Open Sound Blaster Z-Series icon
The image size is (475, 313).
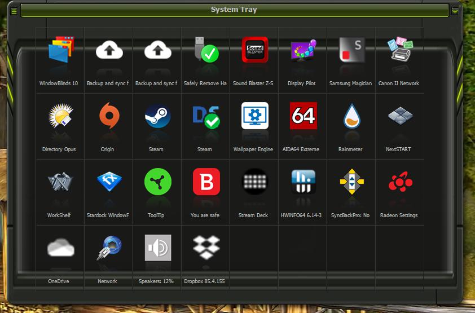[254, 50]
